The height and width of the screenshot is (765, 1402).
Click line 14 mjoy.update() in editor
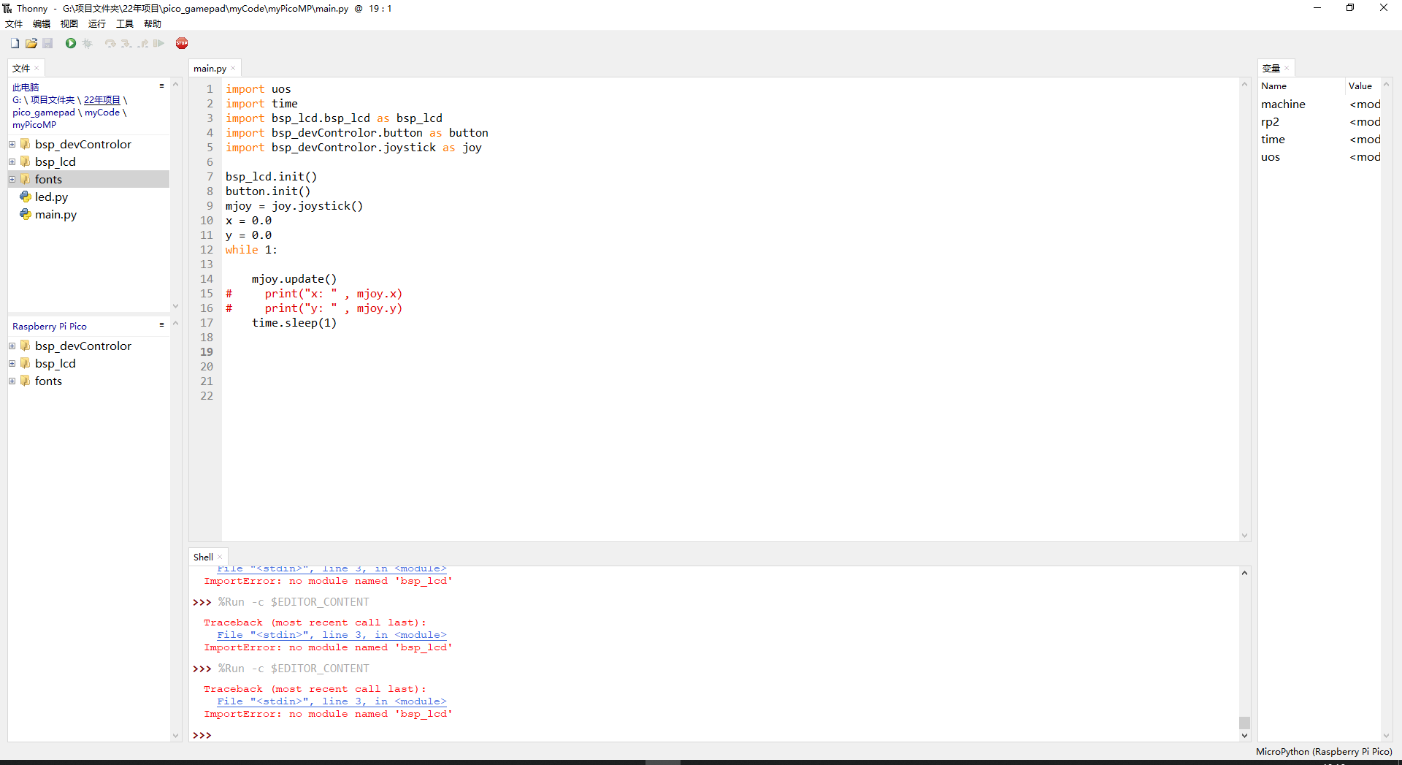294,279
